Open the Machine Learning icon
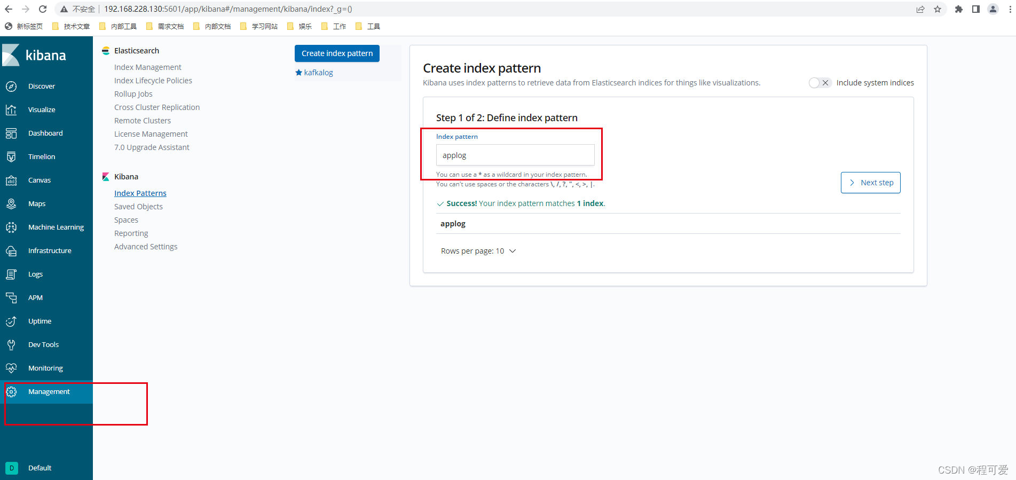Viewport: 1016px width, 480px height. point(11,227)
